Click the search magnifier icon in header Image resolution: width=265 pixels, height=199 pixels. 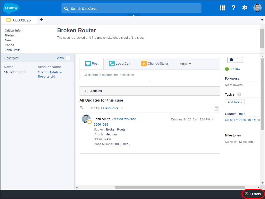point(66,9)
